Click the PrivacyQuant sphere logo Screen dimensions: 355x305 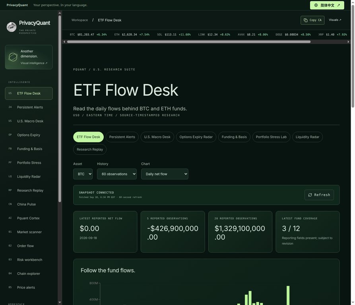tap(11, 27)
